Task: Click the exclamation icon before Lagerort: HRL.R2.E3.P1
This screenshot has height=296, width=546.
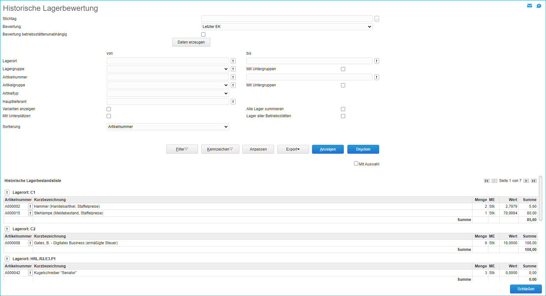Action: pos(7,259)
